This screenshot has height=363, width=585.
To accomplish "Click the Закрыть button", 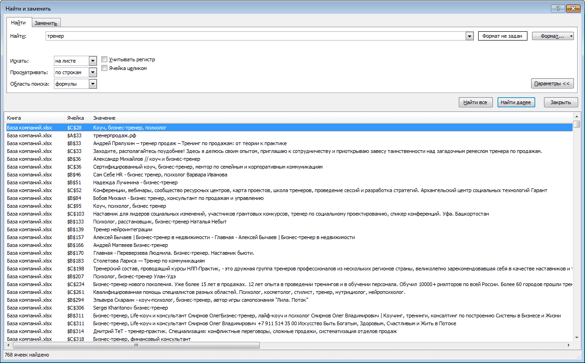I will pyautogui.click(x=561, y=102).
